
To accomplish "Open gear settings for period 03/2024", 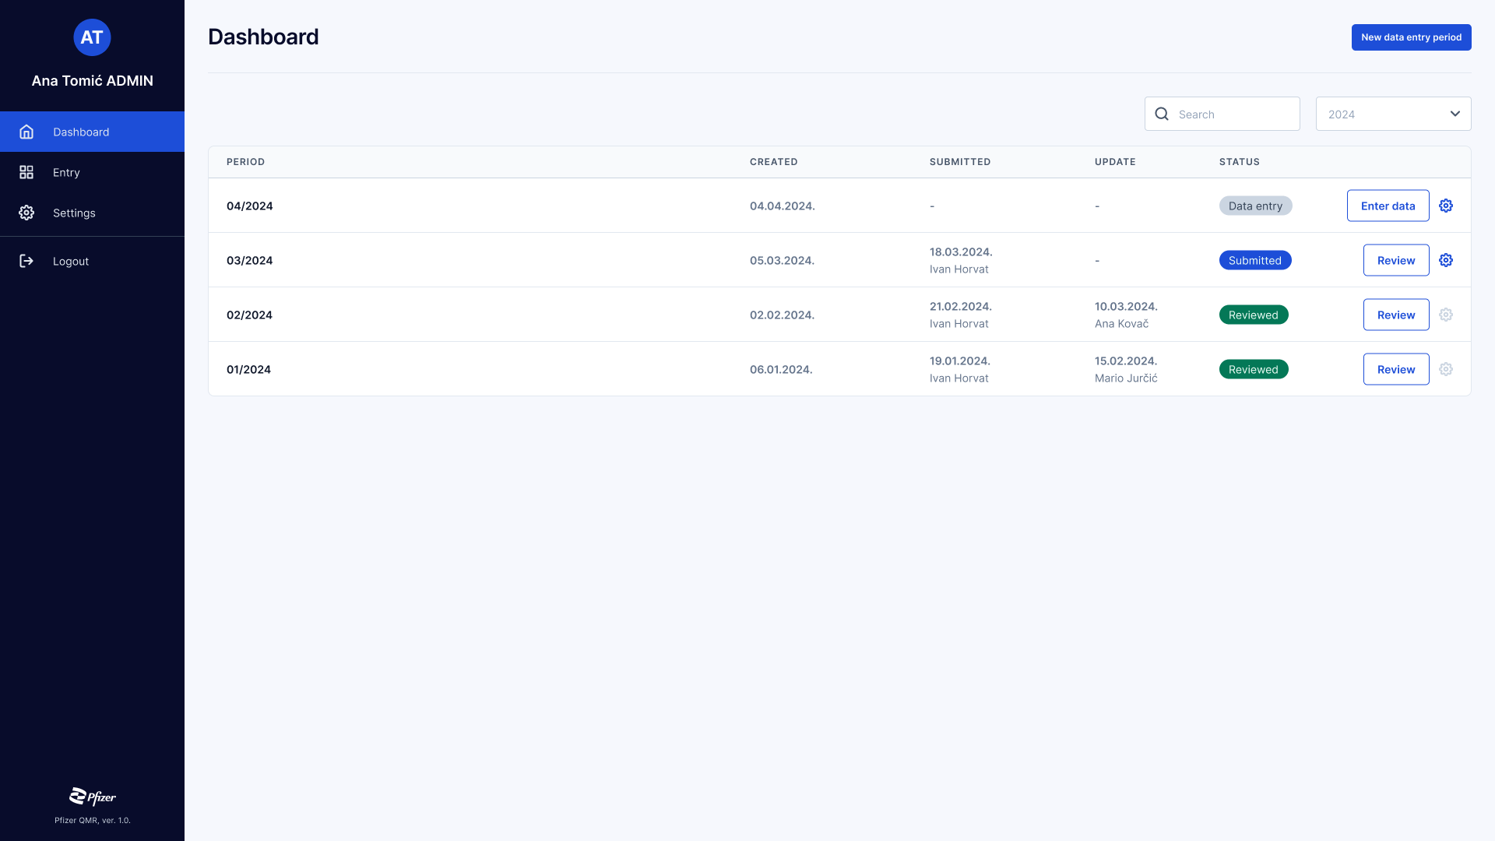I will [x=1446, y=260].
